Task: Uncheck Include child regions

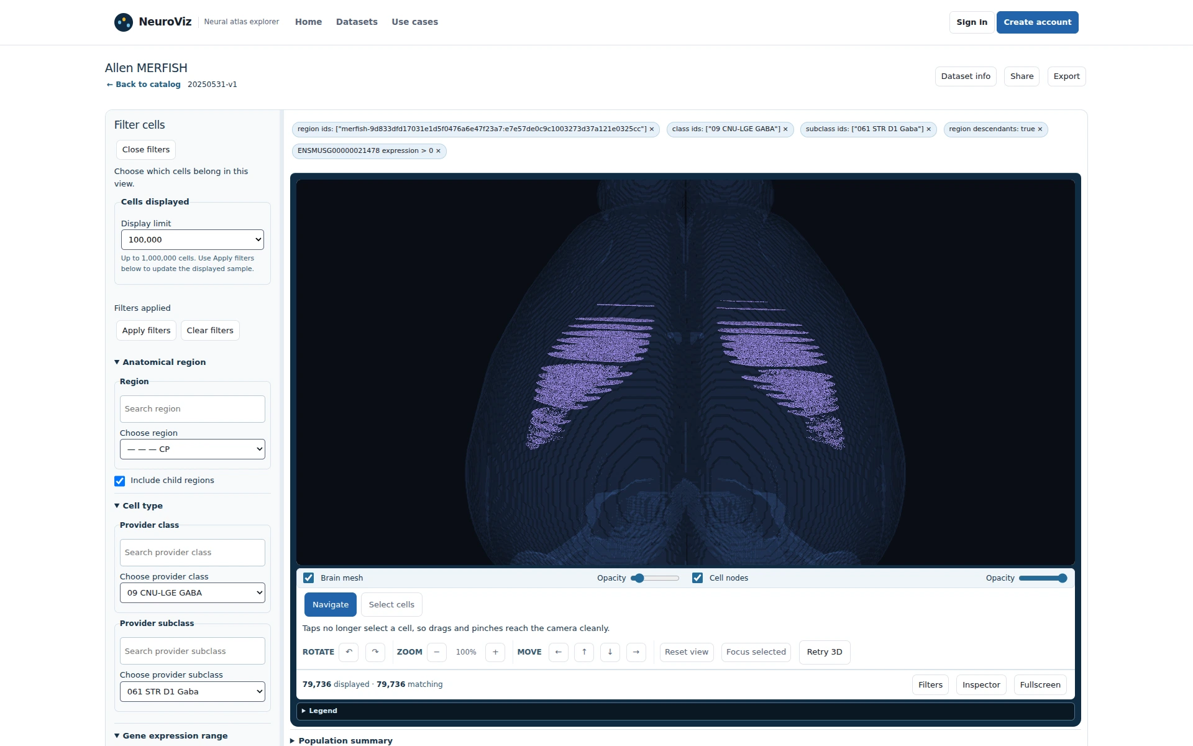Action: [120, 481]
